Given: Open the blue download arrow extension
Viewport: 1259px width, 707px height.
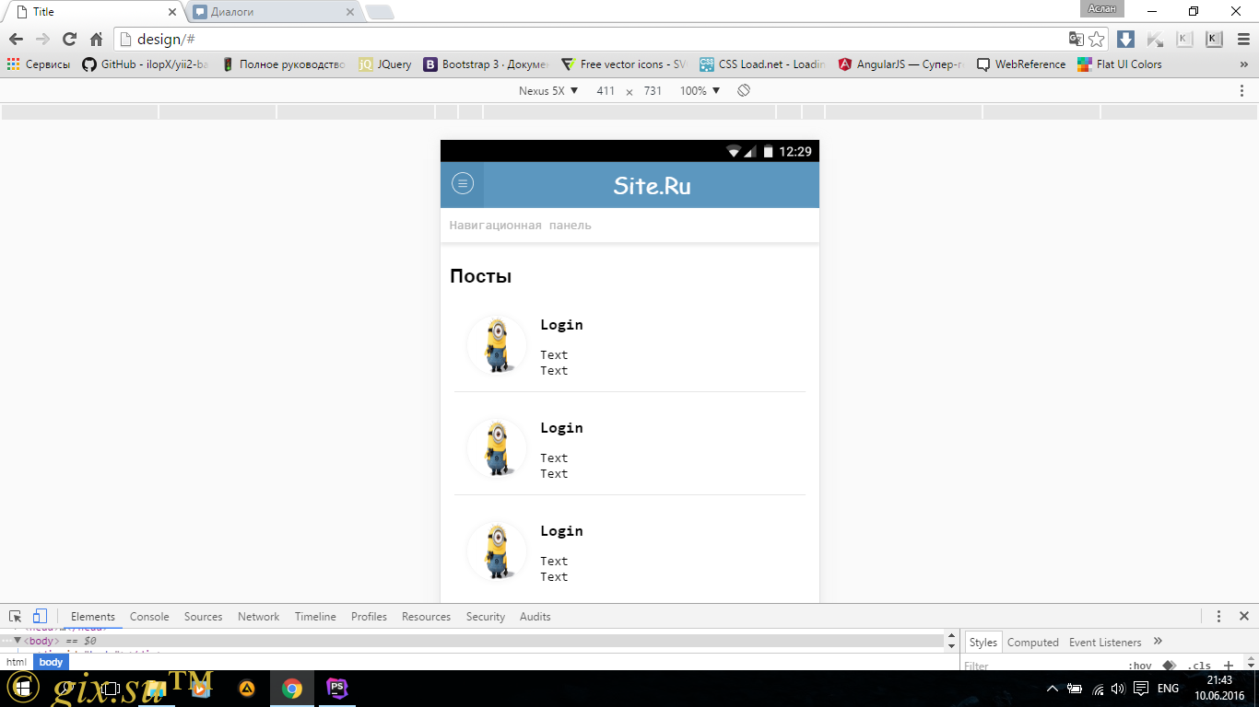Looking at the screenshot, I should 1125,39.
